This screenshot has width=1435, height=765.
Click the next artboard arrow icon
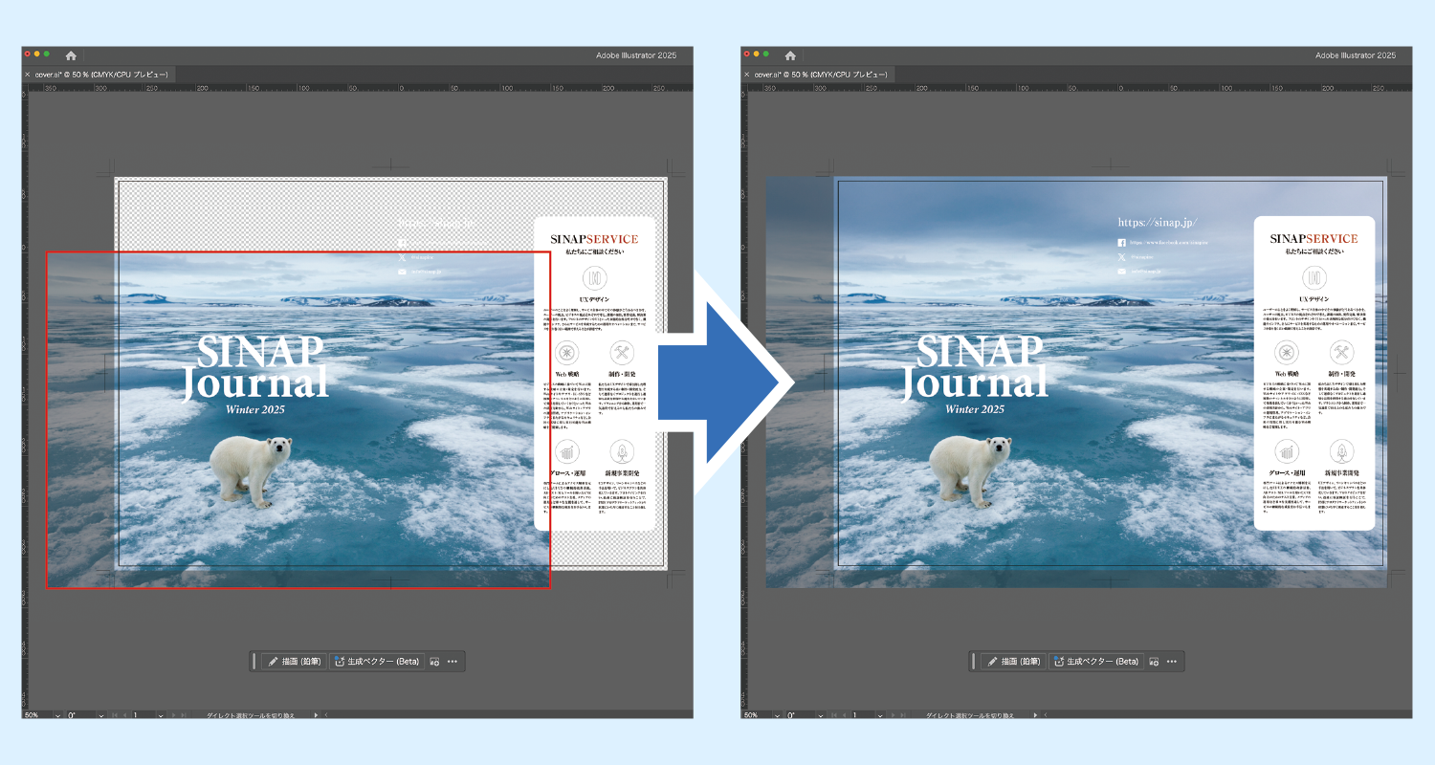tap(175, 714)
